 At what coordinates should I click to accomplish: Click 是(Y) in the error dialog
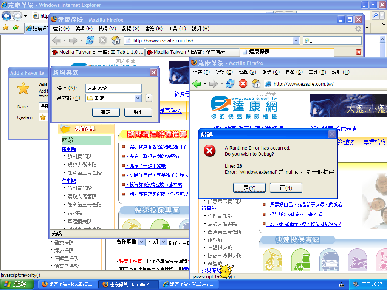(x=249, y=188)
